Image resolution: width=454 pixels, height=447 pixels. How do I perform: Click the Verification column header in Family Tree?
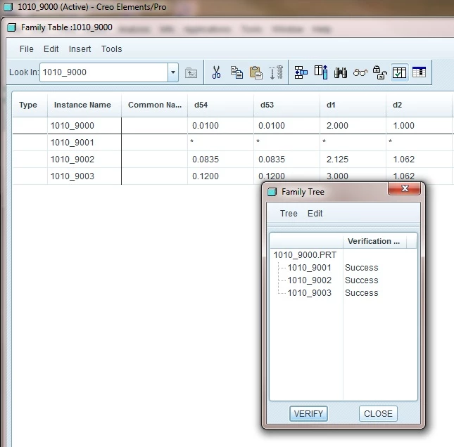click(x=374, y=241)
